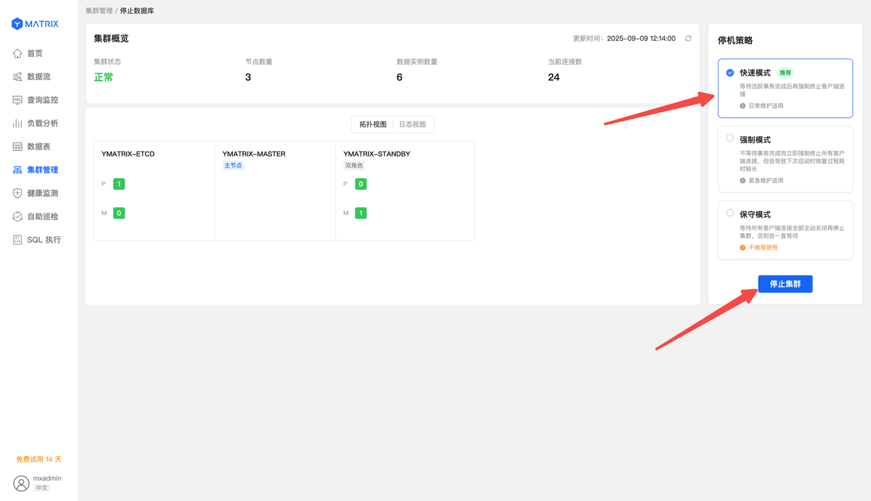Click the 集群概览 heading

(111, 39)
